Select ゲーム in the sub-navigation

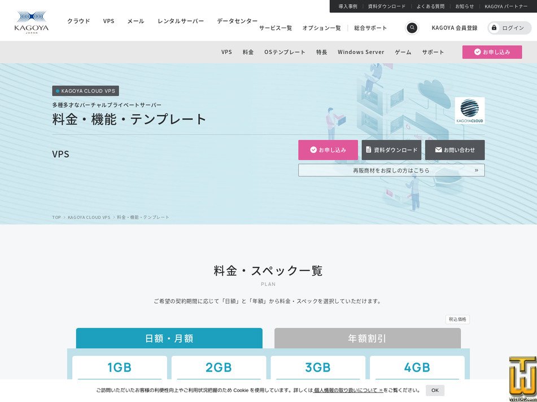403,52
